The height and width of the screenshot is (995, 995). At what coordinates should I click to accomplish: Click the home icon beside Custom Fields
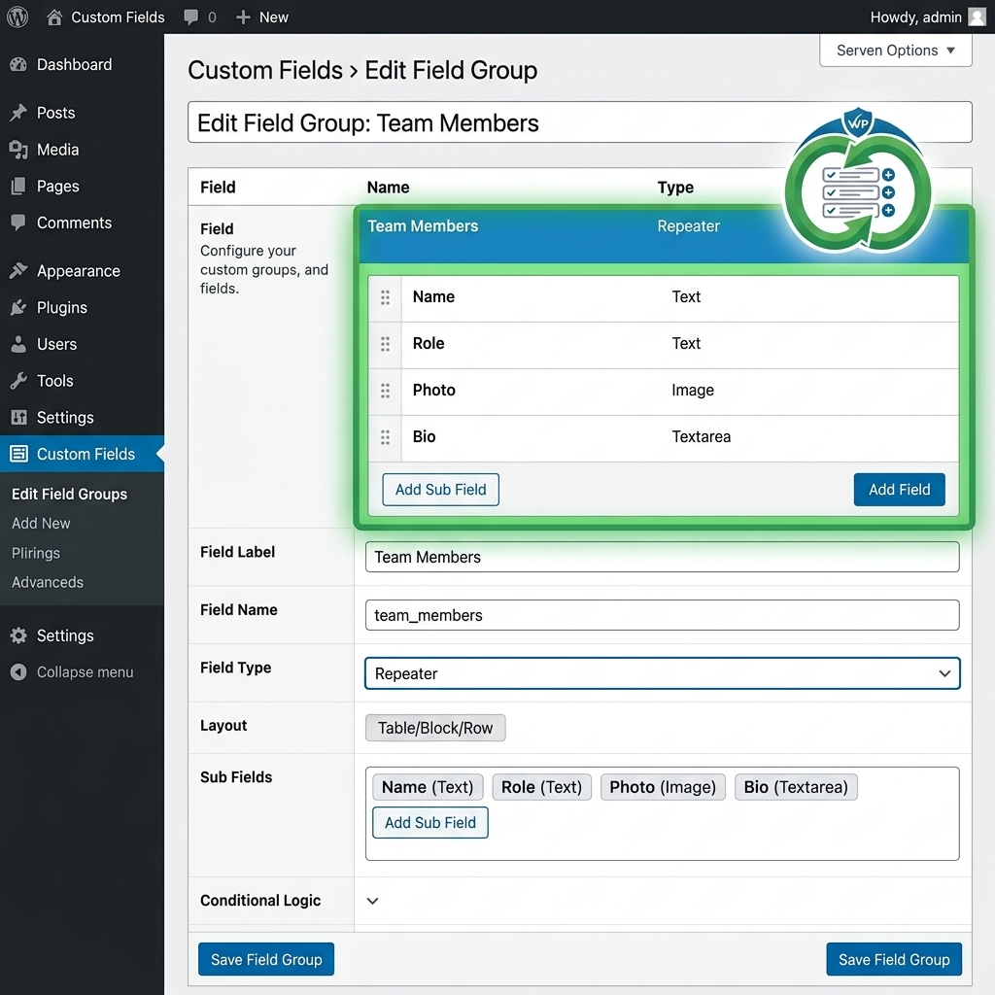click(x=54, y=17)
